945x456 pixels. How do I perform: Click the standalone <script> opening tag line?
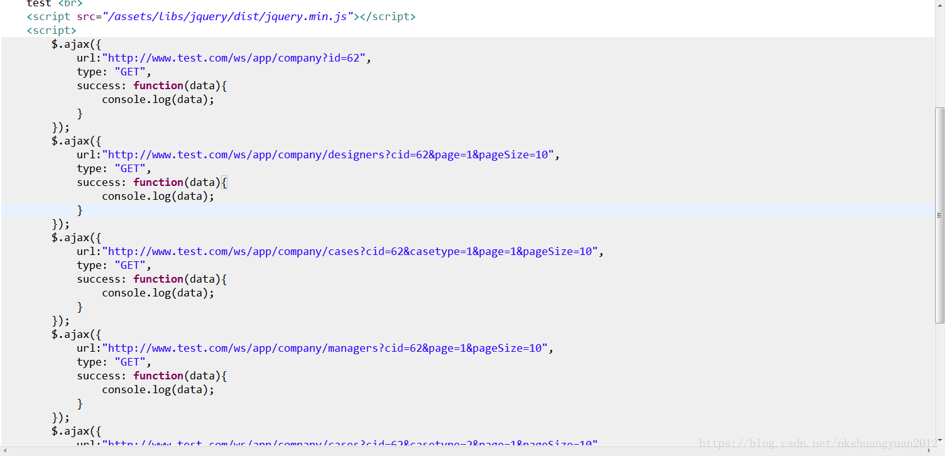click(x=52, y=30)
